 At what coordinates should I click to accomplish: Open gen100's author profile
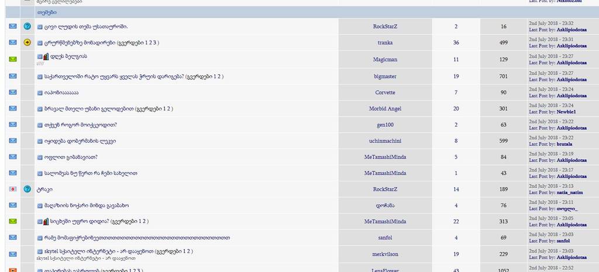tap(385, 125)
